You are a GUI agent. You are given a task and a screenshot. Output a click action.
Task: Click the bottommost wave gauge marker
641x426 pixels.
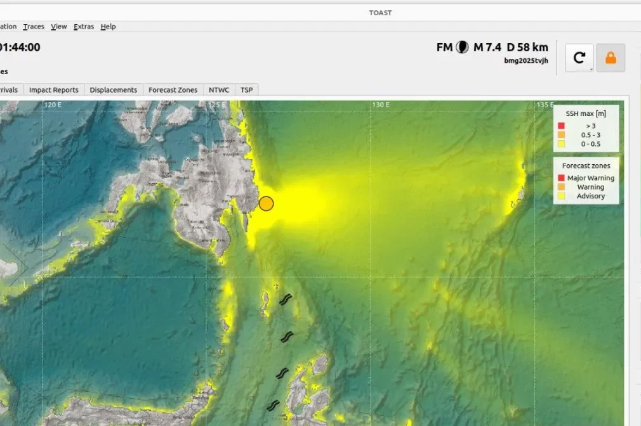(273, 405)
